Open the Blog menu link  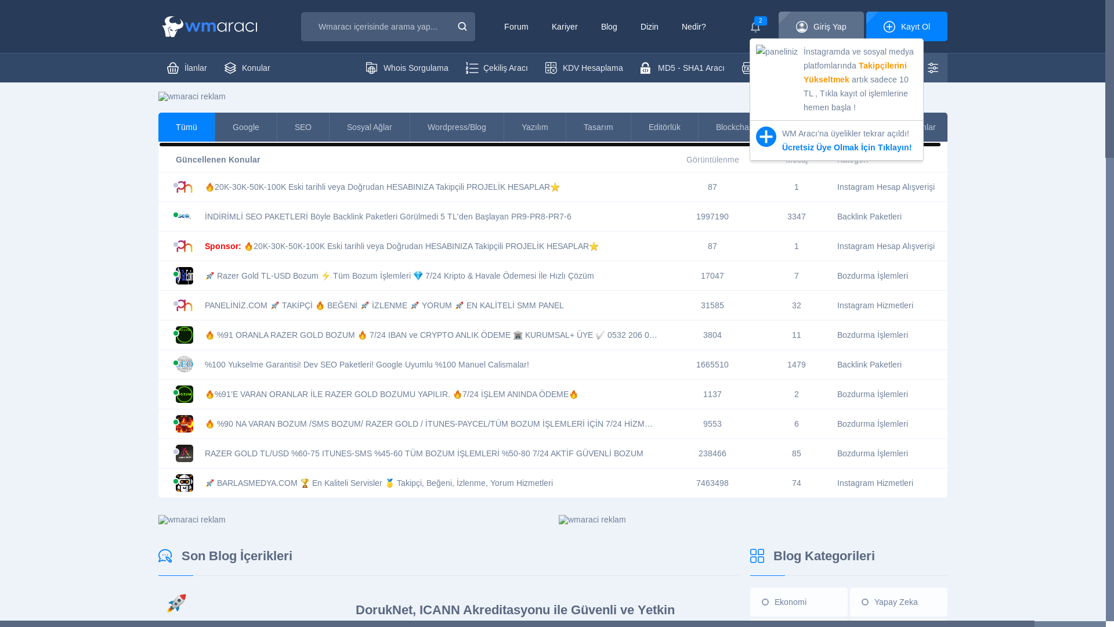(x=609, y=27)
